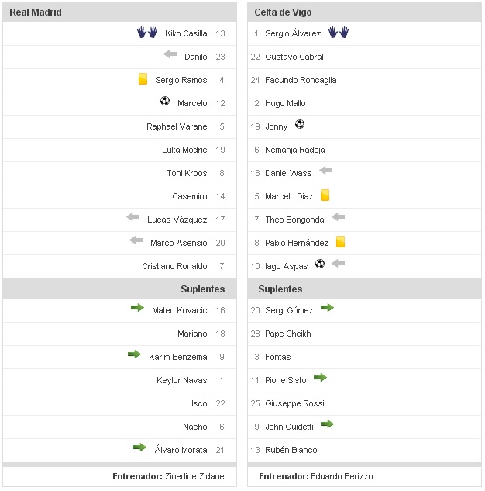The width and height of the screenshot is (485, 491).
Task: Click yellow card icon beside Pablo Hernández
Action: (x=340, y=242)
